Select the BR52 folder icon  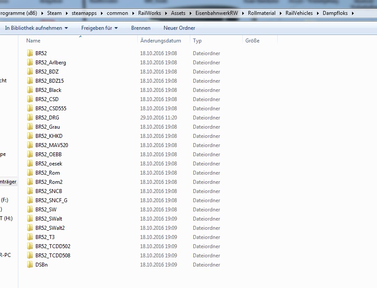click(x=30, y=53)
